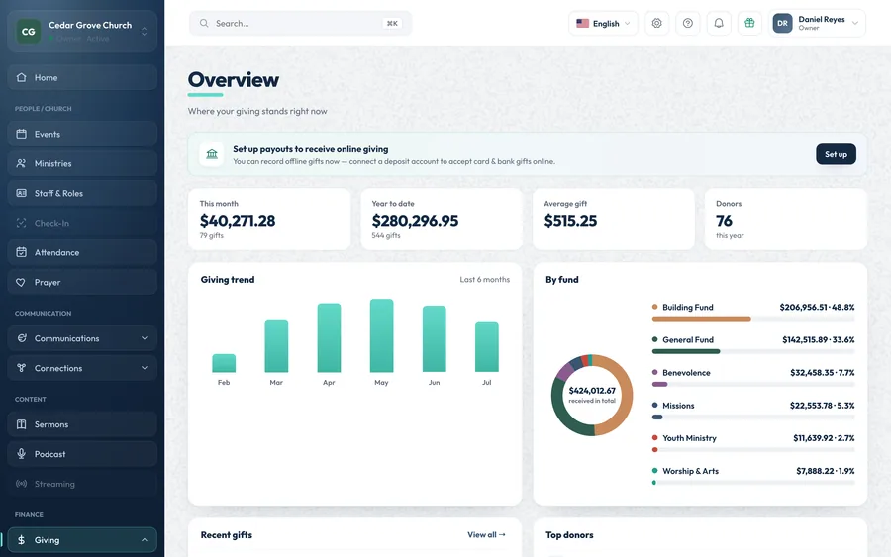Click the Top donors heading
The height and width of the screenshot is (557, 891).
pos(569,535)
